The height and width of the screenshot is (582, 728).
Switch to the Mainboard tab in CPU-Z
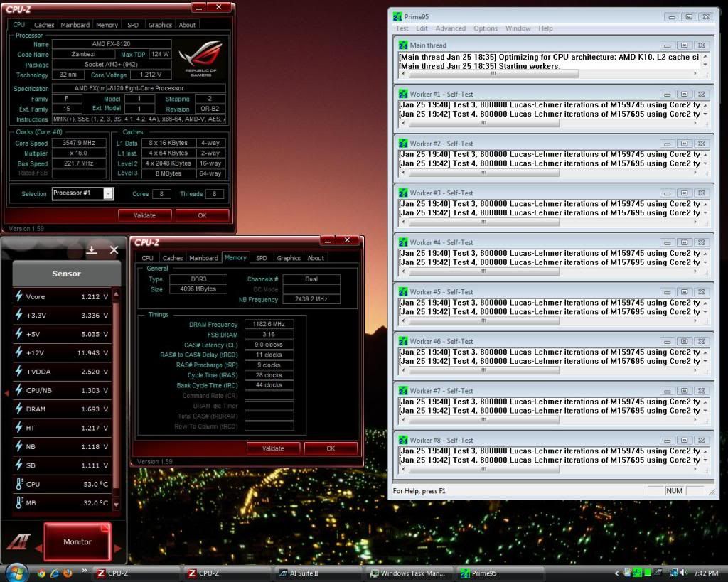coord(75,25)
